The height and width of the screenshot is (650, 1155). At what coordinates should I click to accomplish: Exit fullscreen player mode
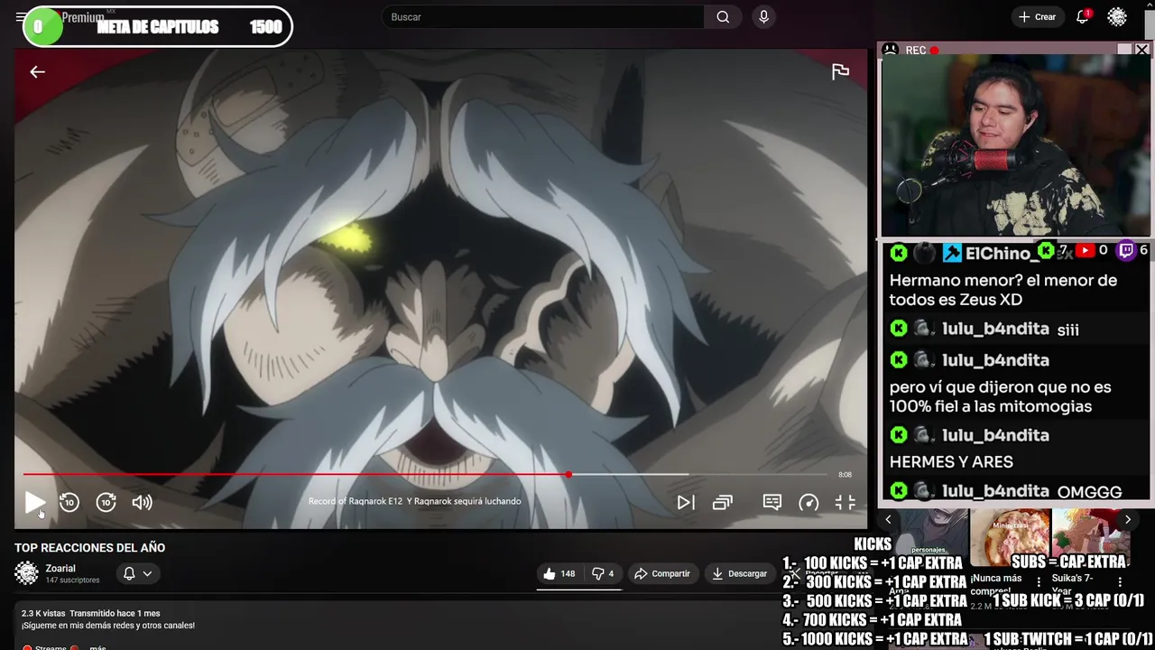[x=845, y=503]
